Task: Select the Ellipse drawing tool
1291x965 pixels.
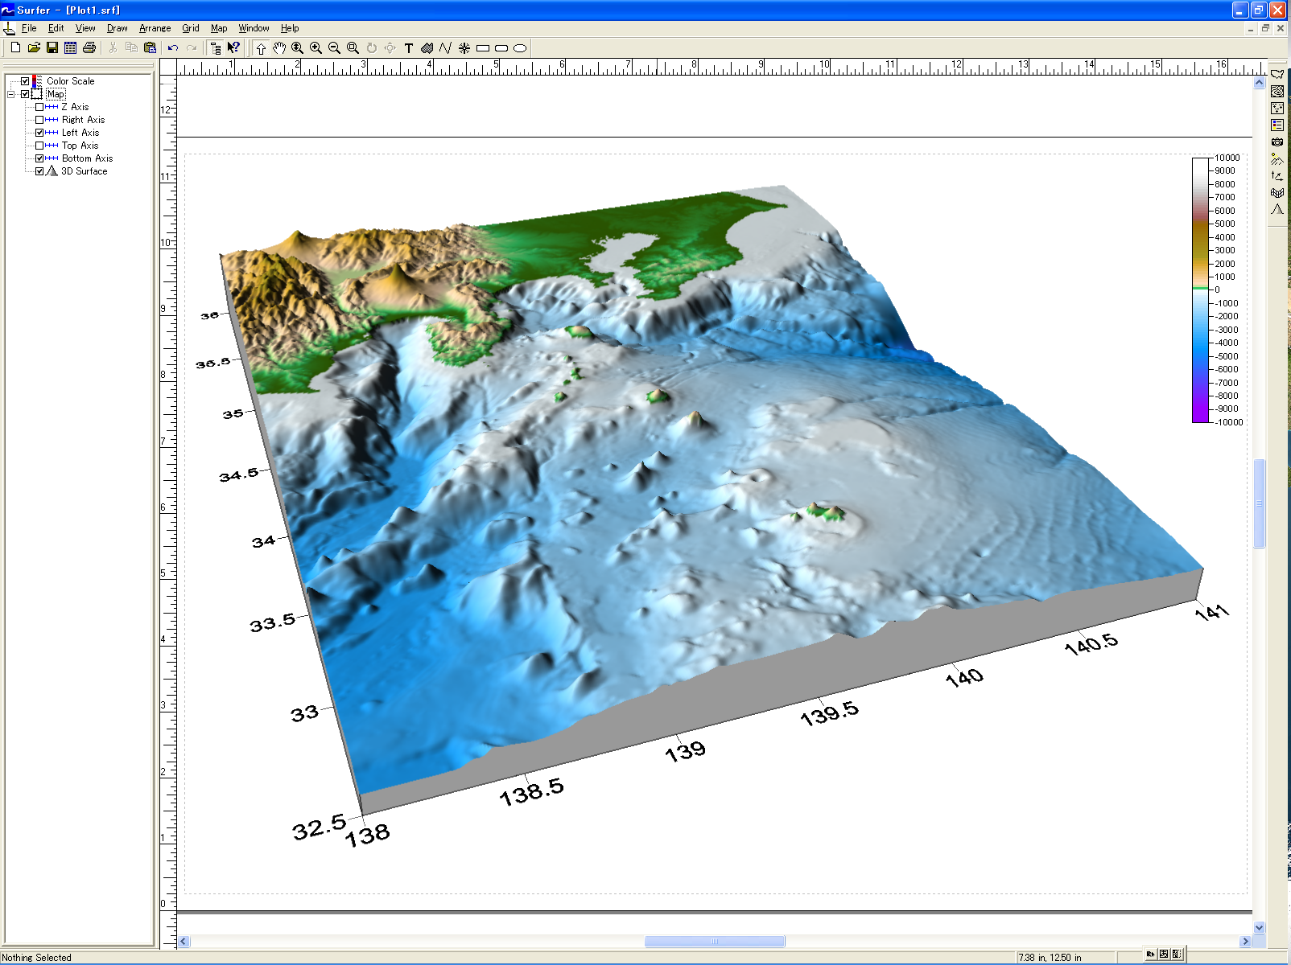Action: pos(520,48)
